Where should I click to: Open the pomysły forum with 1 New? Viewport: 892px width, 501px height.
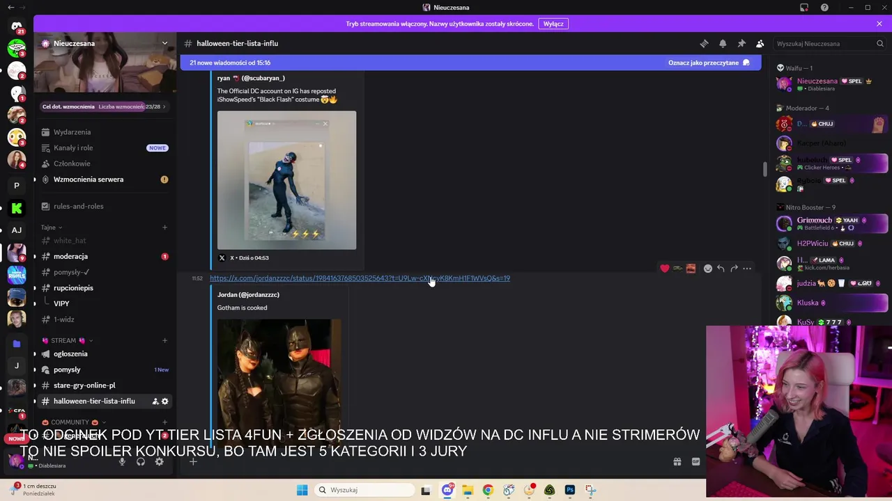pyautogui.click(x=105, y=369)
